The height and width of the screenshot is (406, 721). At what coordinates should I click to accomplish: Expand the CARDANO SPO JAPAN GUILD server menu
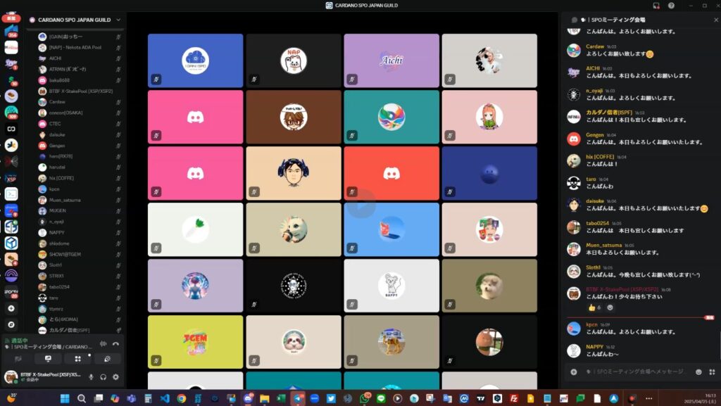click(118, 20)
